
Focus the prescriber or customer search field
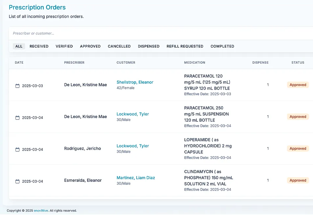coord(131,33)
